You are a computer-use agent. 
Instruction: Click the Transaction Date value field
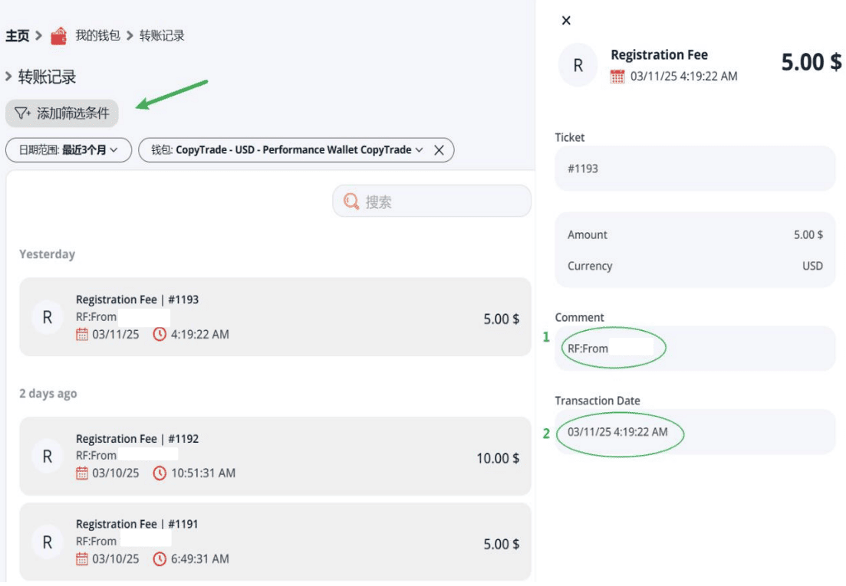(x=695, y=432)
